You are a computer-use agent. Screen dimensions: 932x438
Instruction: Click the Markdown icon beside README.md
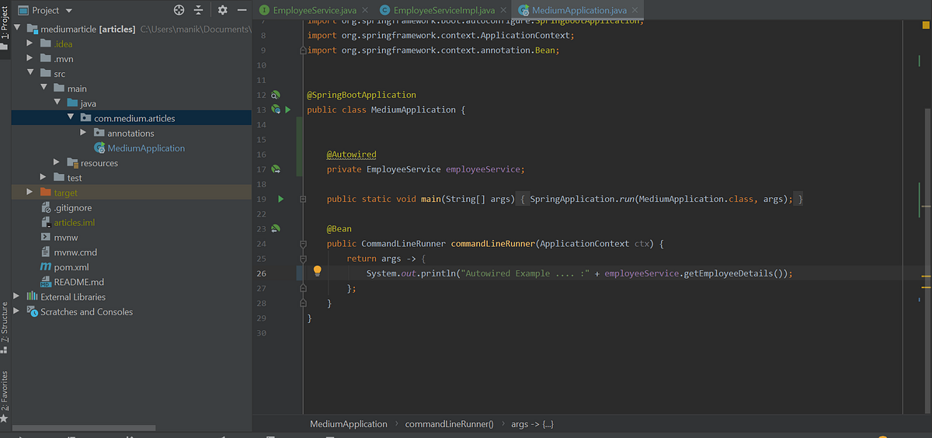(47, 282)
